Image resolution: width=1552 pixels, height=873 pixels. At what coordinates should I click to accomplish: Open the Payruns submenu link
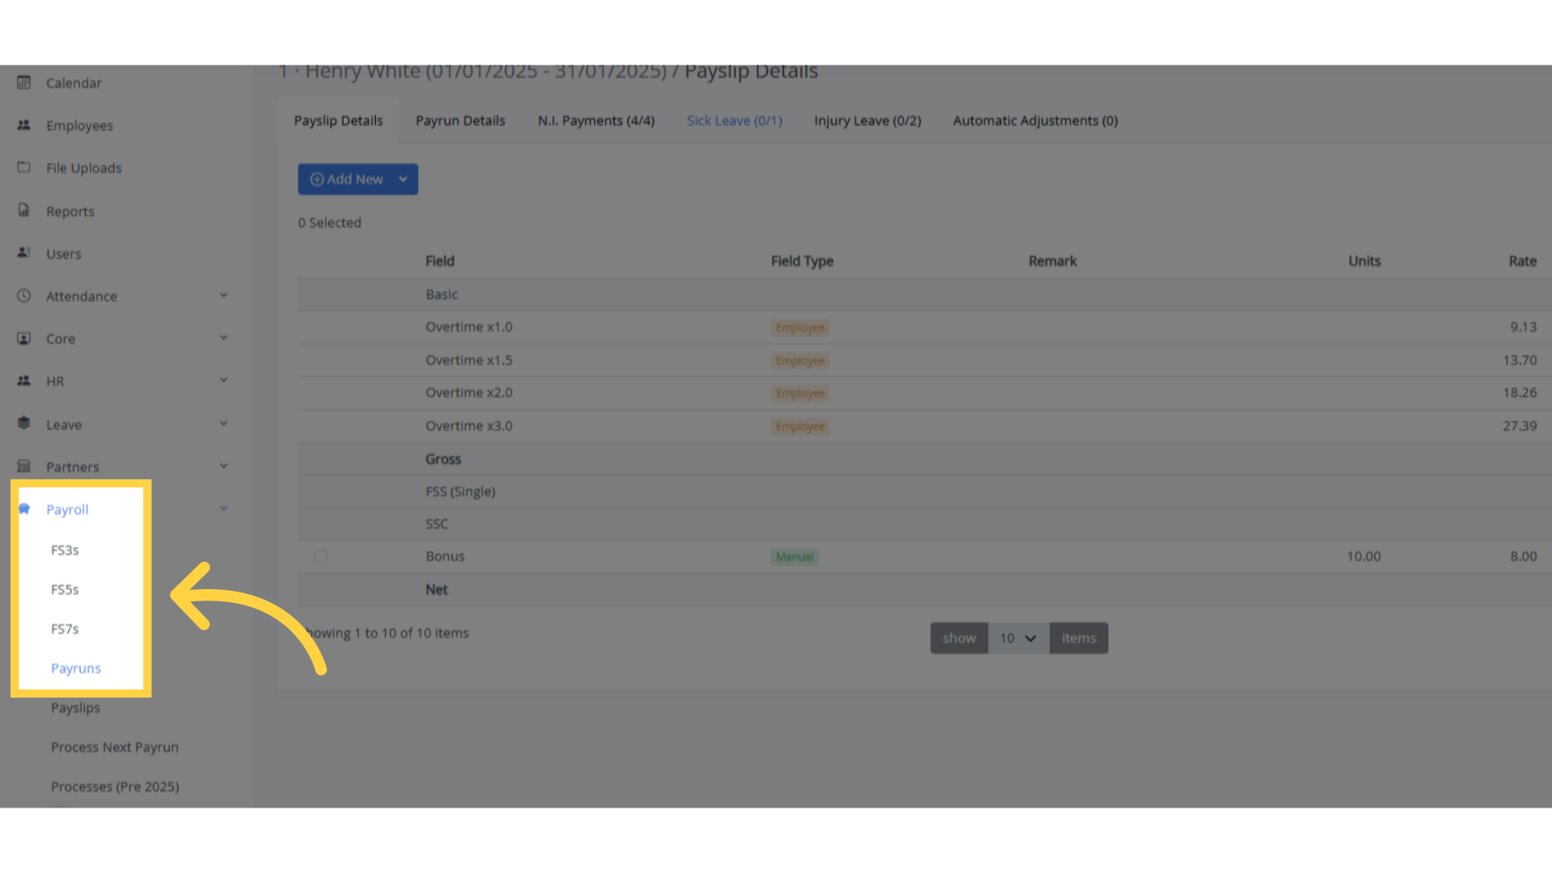point(76,668)
